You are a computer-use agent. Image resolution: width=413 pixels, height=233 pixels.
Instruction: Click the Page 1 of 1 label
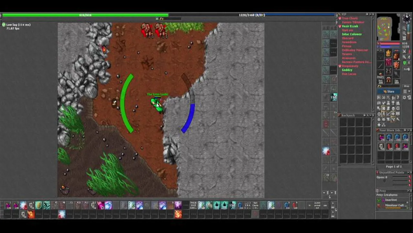pos(394,166)
